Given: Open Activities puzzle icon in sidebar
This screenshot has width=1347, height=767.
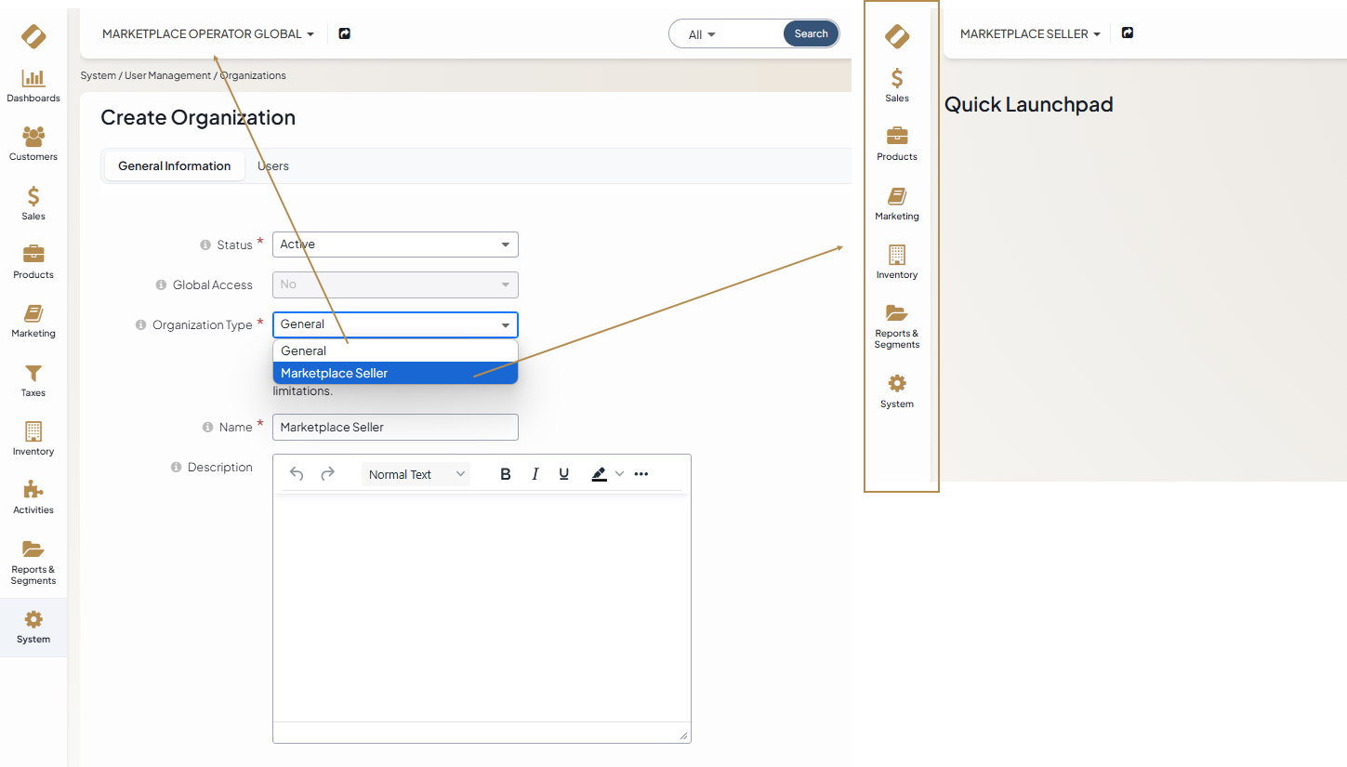Looking at the screenshot, I should coord(33,497).
